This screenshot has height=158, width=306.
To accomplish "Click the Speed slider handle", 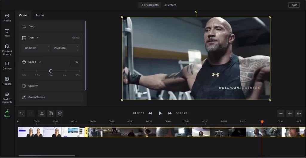I will [51, 71].
